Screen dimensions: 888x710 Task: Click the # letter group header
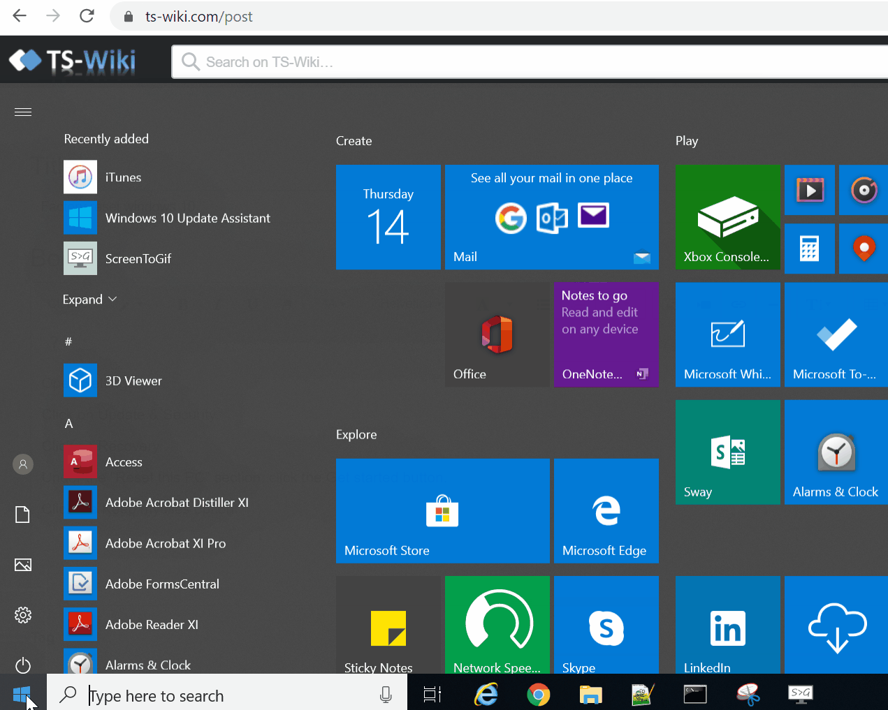point(68,341)
